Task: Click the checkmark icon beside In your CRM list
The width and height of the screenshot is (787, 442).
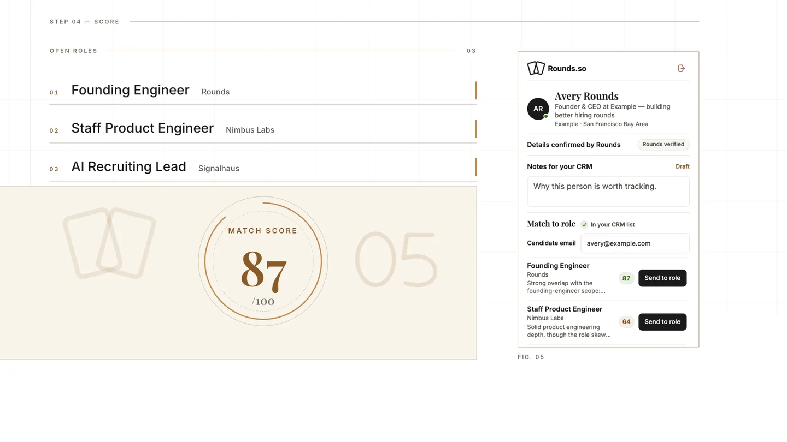Action: (x=584, y=224)
